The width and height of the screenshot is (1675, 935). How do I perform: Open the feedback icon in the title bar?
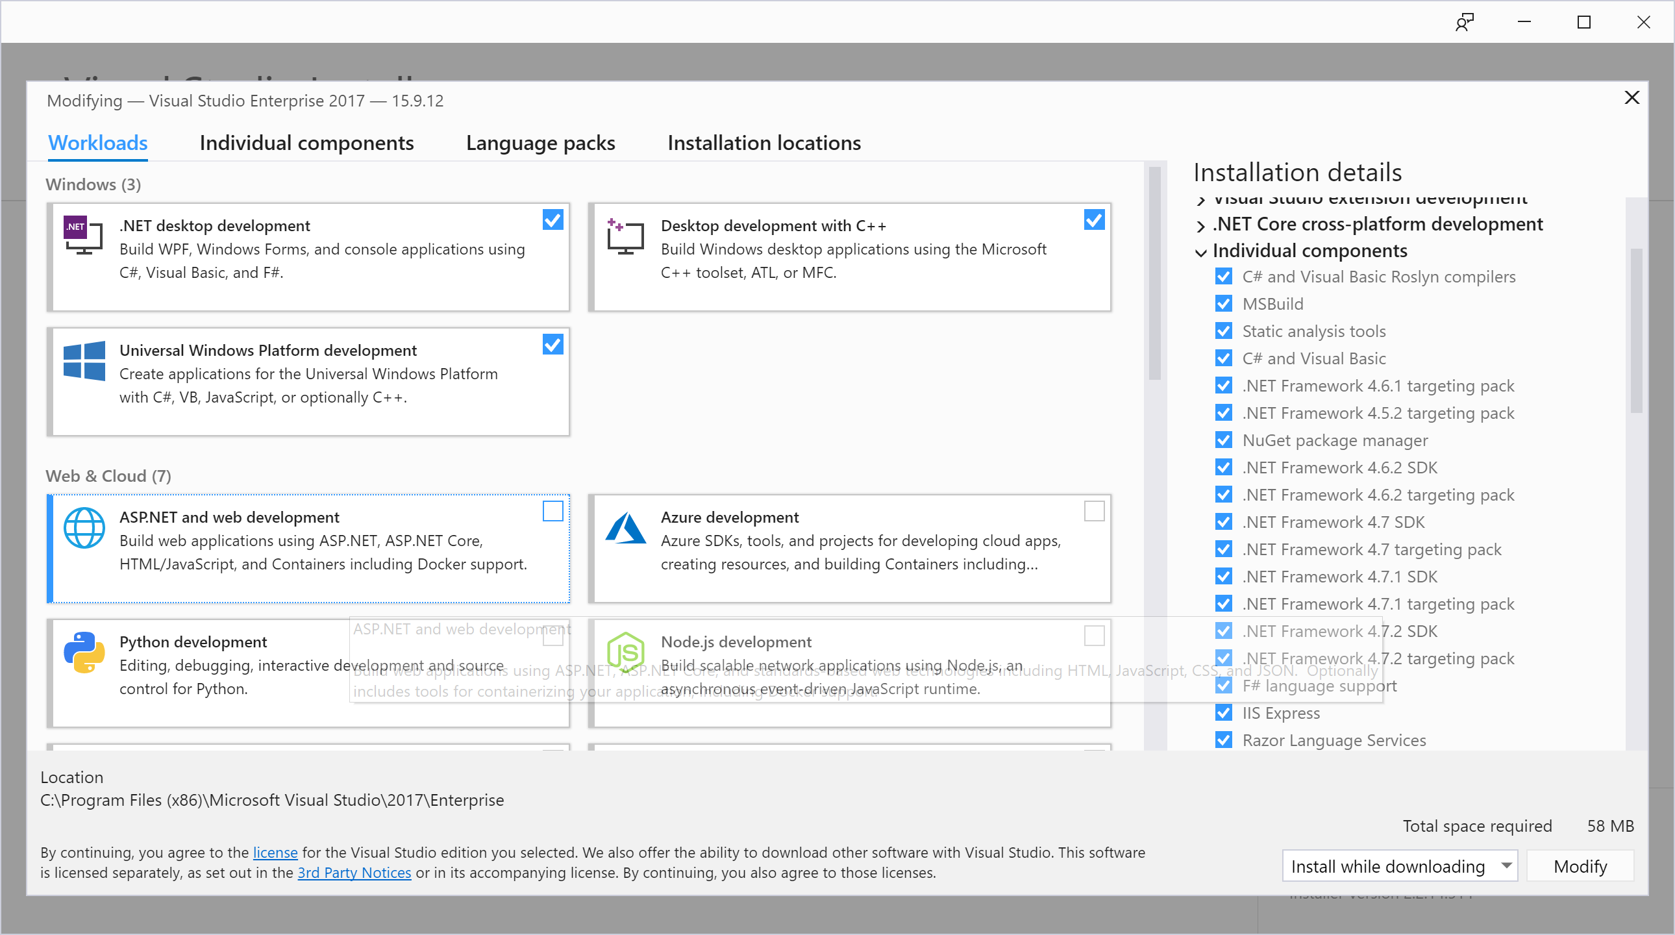[1465, 21]
